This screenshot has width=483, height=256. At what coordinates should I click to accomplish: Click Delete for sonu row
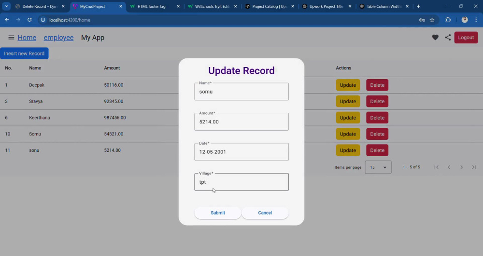(377, 150)
